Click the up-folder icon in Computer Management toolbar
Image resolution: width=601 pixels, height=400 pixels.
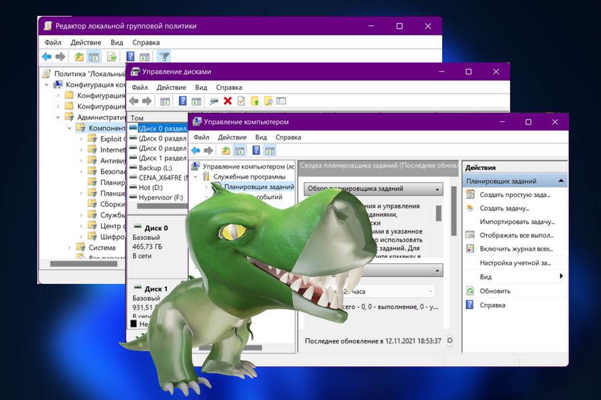point(226,151)
